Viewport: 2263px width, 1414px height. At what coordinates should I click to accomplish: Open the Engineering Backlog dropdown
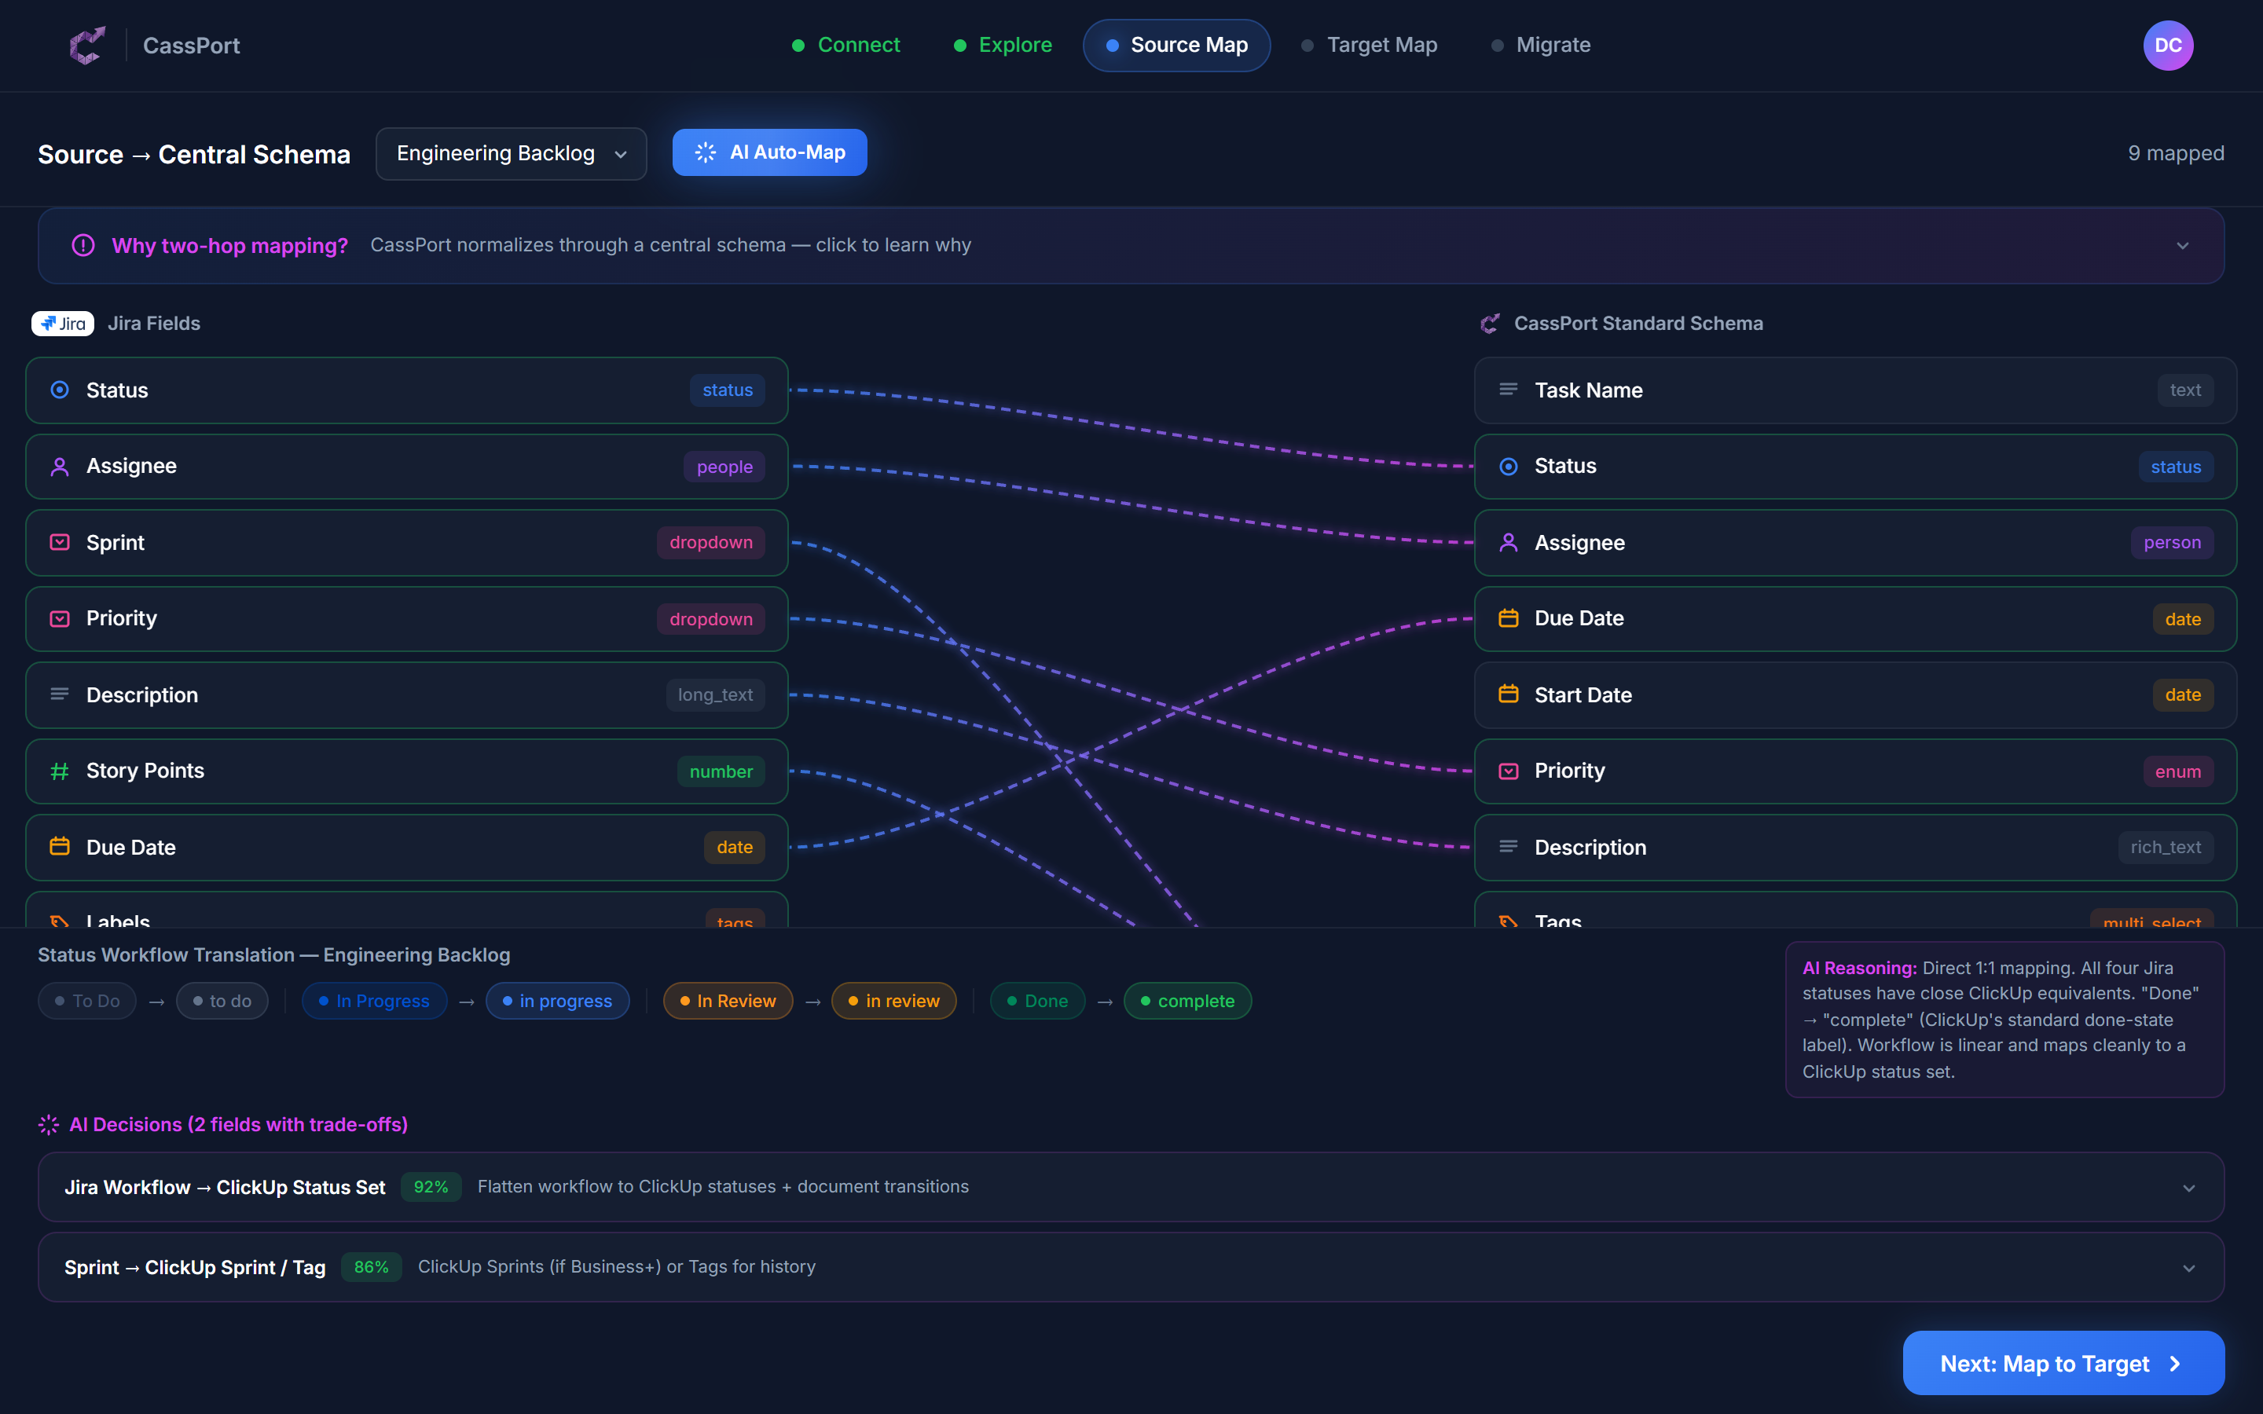[511, 153]
